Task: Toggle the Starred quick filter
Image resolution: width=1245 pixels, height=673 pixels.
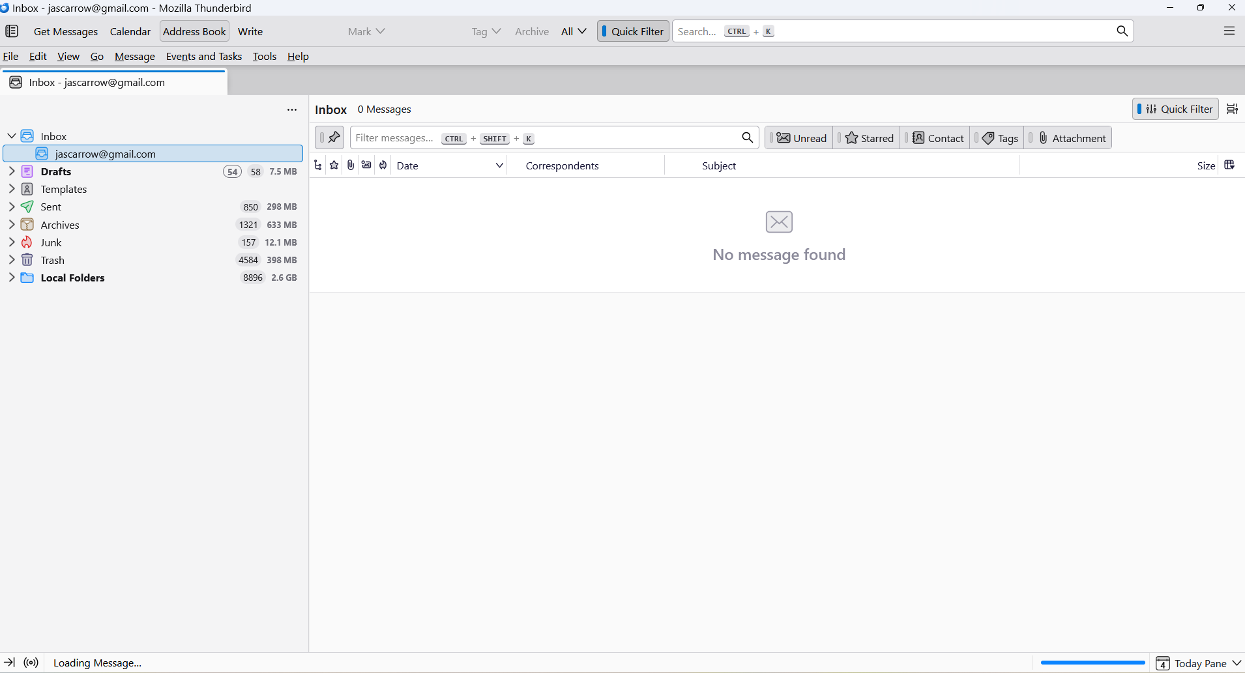Action: (x=869, y=138)
